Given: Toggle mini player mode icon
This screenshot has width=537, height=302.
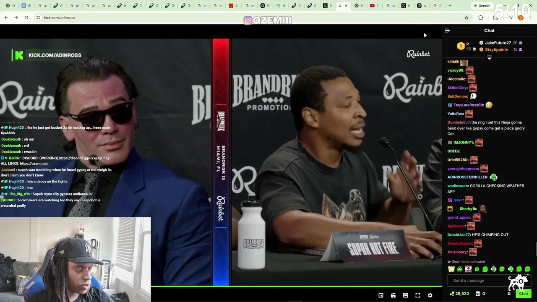Looking at the screenshot, I should click(393, 295).
